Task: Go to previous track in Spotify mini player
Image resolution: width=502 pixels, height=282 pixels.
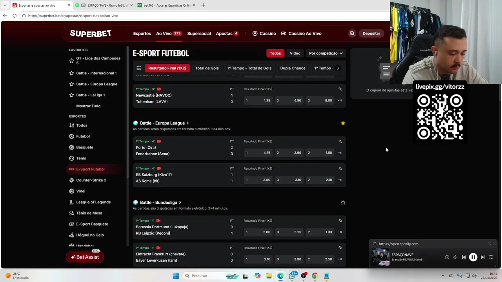Action: 464,257
